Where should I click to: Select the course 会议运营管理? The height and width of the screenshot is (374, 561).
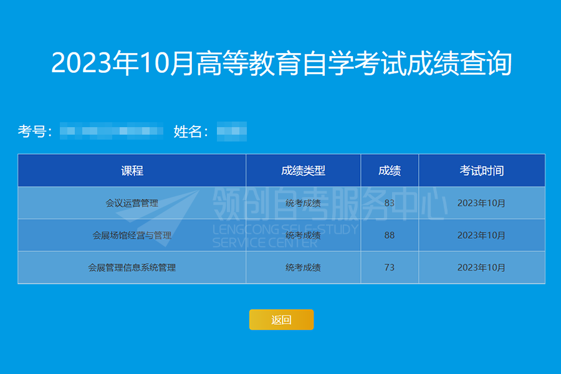[132, 203]
